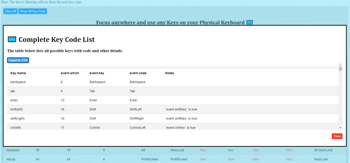Click the Control event.key cell
The width and height of the screenshot is (350, 163).
click(94, 128)
